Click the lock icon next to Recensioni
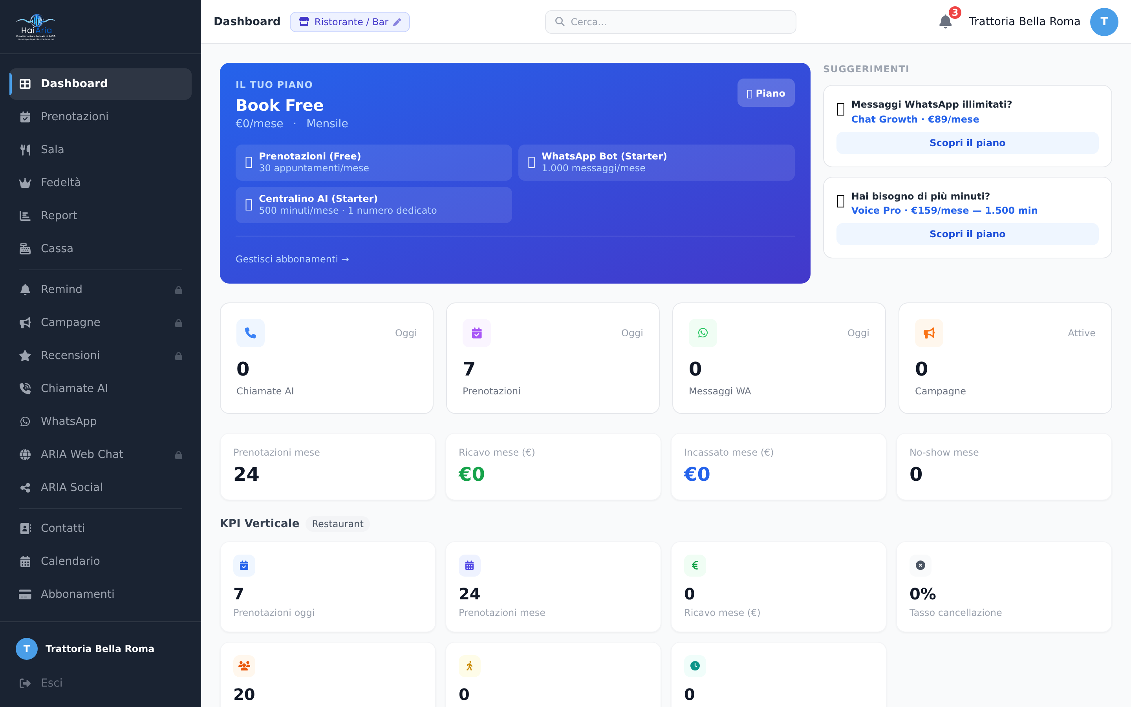1131x707 pixels. pyautogui.click(x=179, y=356)
